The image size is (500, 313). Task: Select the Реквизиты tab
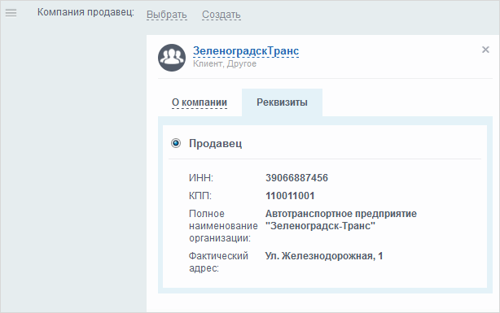coord(282,102)
